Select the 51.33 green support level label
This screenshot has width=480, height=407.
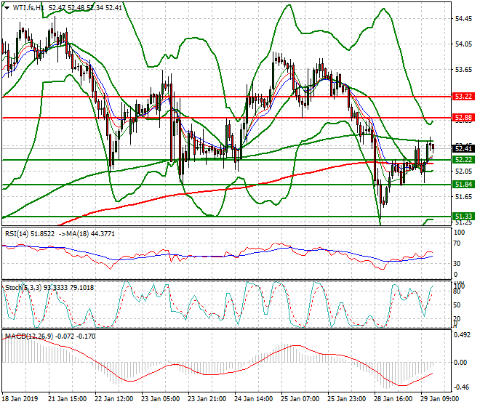click(463, 217)
